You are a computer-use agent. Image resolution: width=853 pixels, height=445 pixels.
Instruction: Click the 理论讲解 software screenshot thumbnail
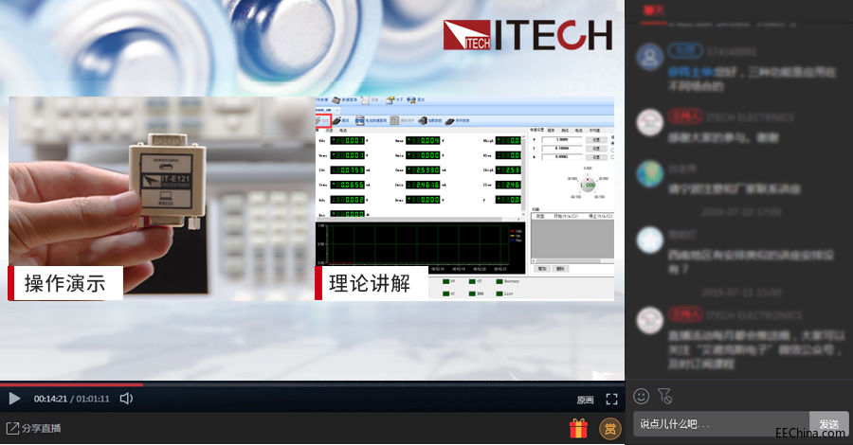[464, 198]
